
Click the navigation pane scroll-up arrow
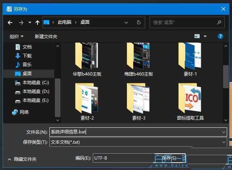click(x=58, y=46)
